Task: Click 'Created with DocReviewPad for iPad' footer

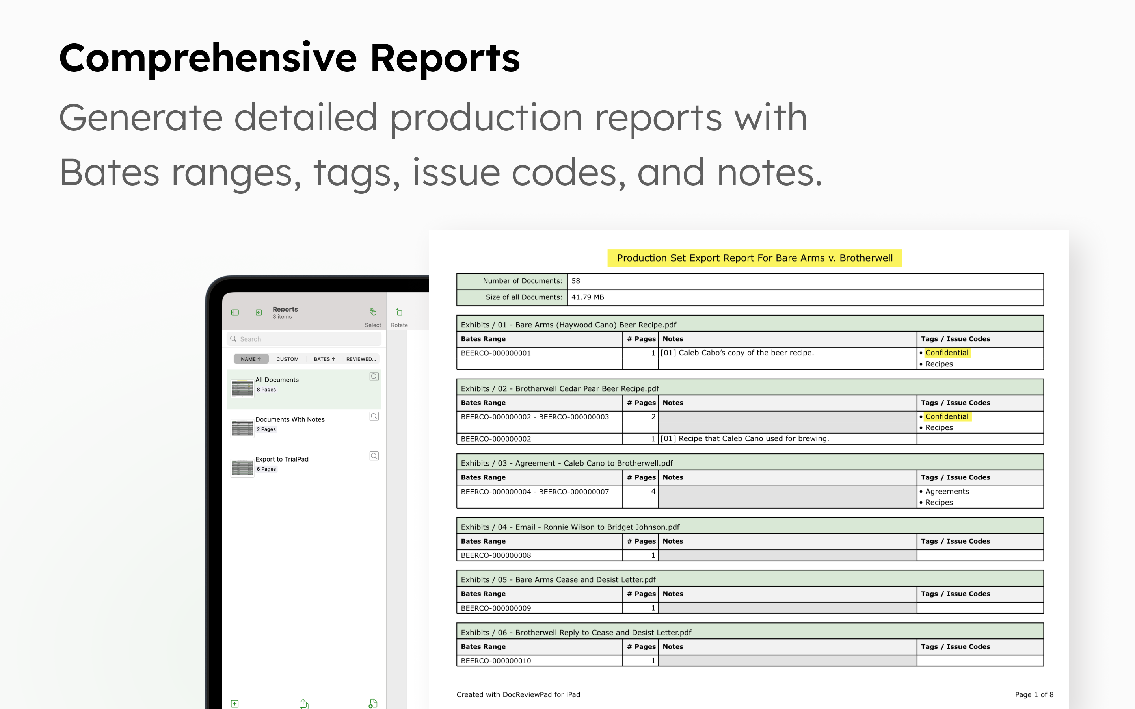Action: coord(518,694)
